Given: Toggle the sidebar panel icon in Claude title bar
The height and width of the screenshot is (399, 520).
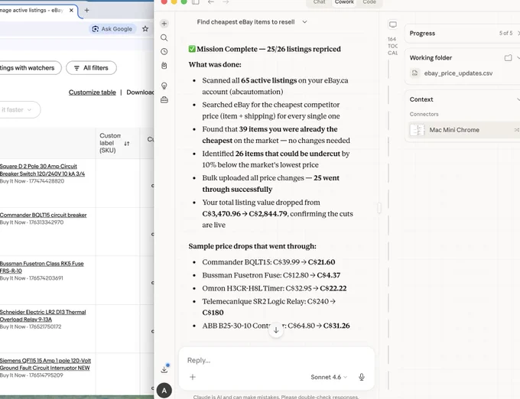Looking at the screenshot, I should [x=196, y=2].
